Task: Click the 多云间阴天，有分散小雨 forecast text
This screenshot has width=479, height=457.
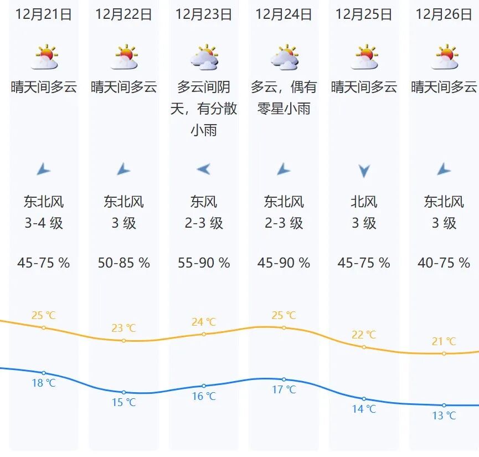Action: pyautogui.click(x=204, y=109)
